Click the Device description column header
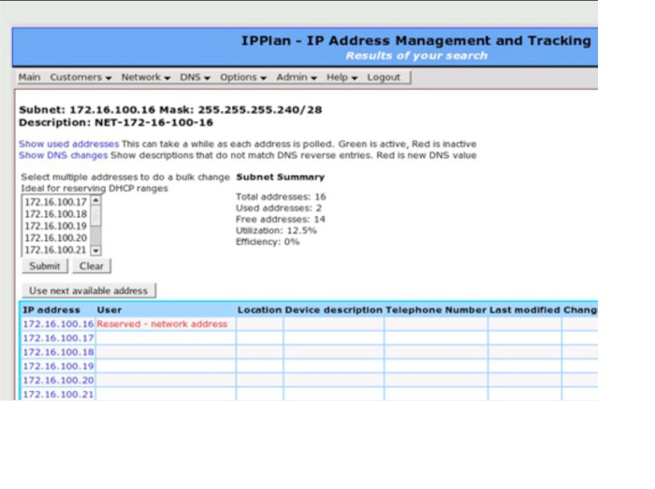This screenshot has width=655, height=489. tap(333, 310)
